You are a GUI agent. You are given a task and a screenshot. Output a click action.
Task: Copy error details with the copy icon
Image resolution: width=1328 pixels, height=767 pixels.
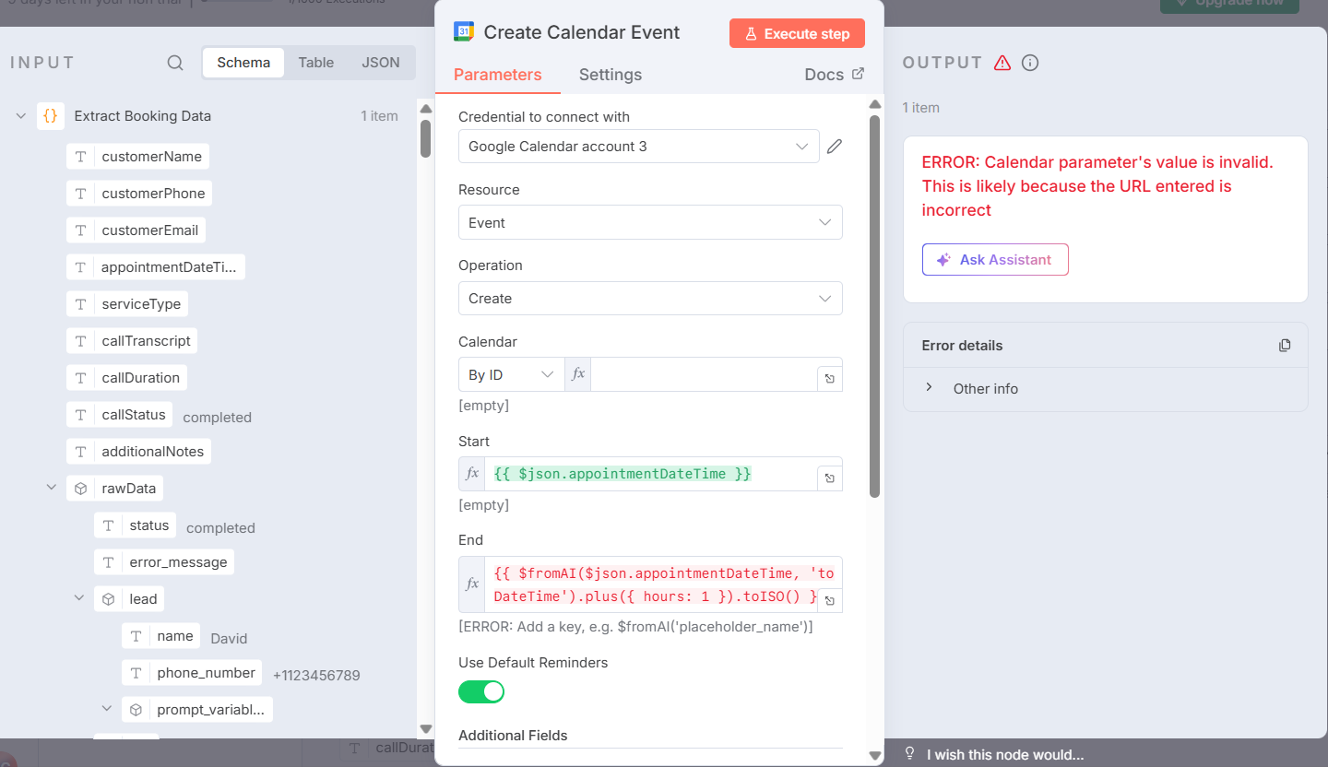(x=1285, y=346)
